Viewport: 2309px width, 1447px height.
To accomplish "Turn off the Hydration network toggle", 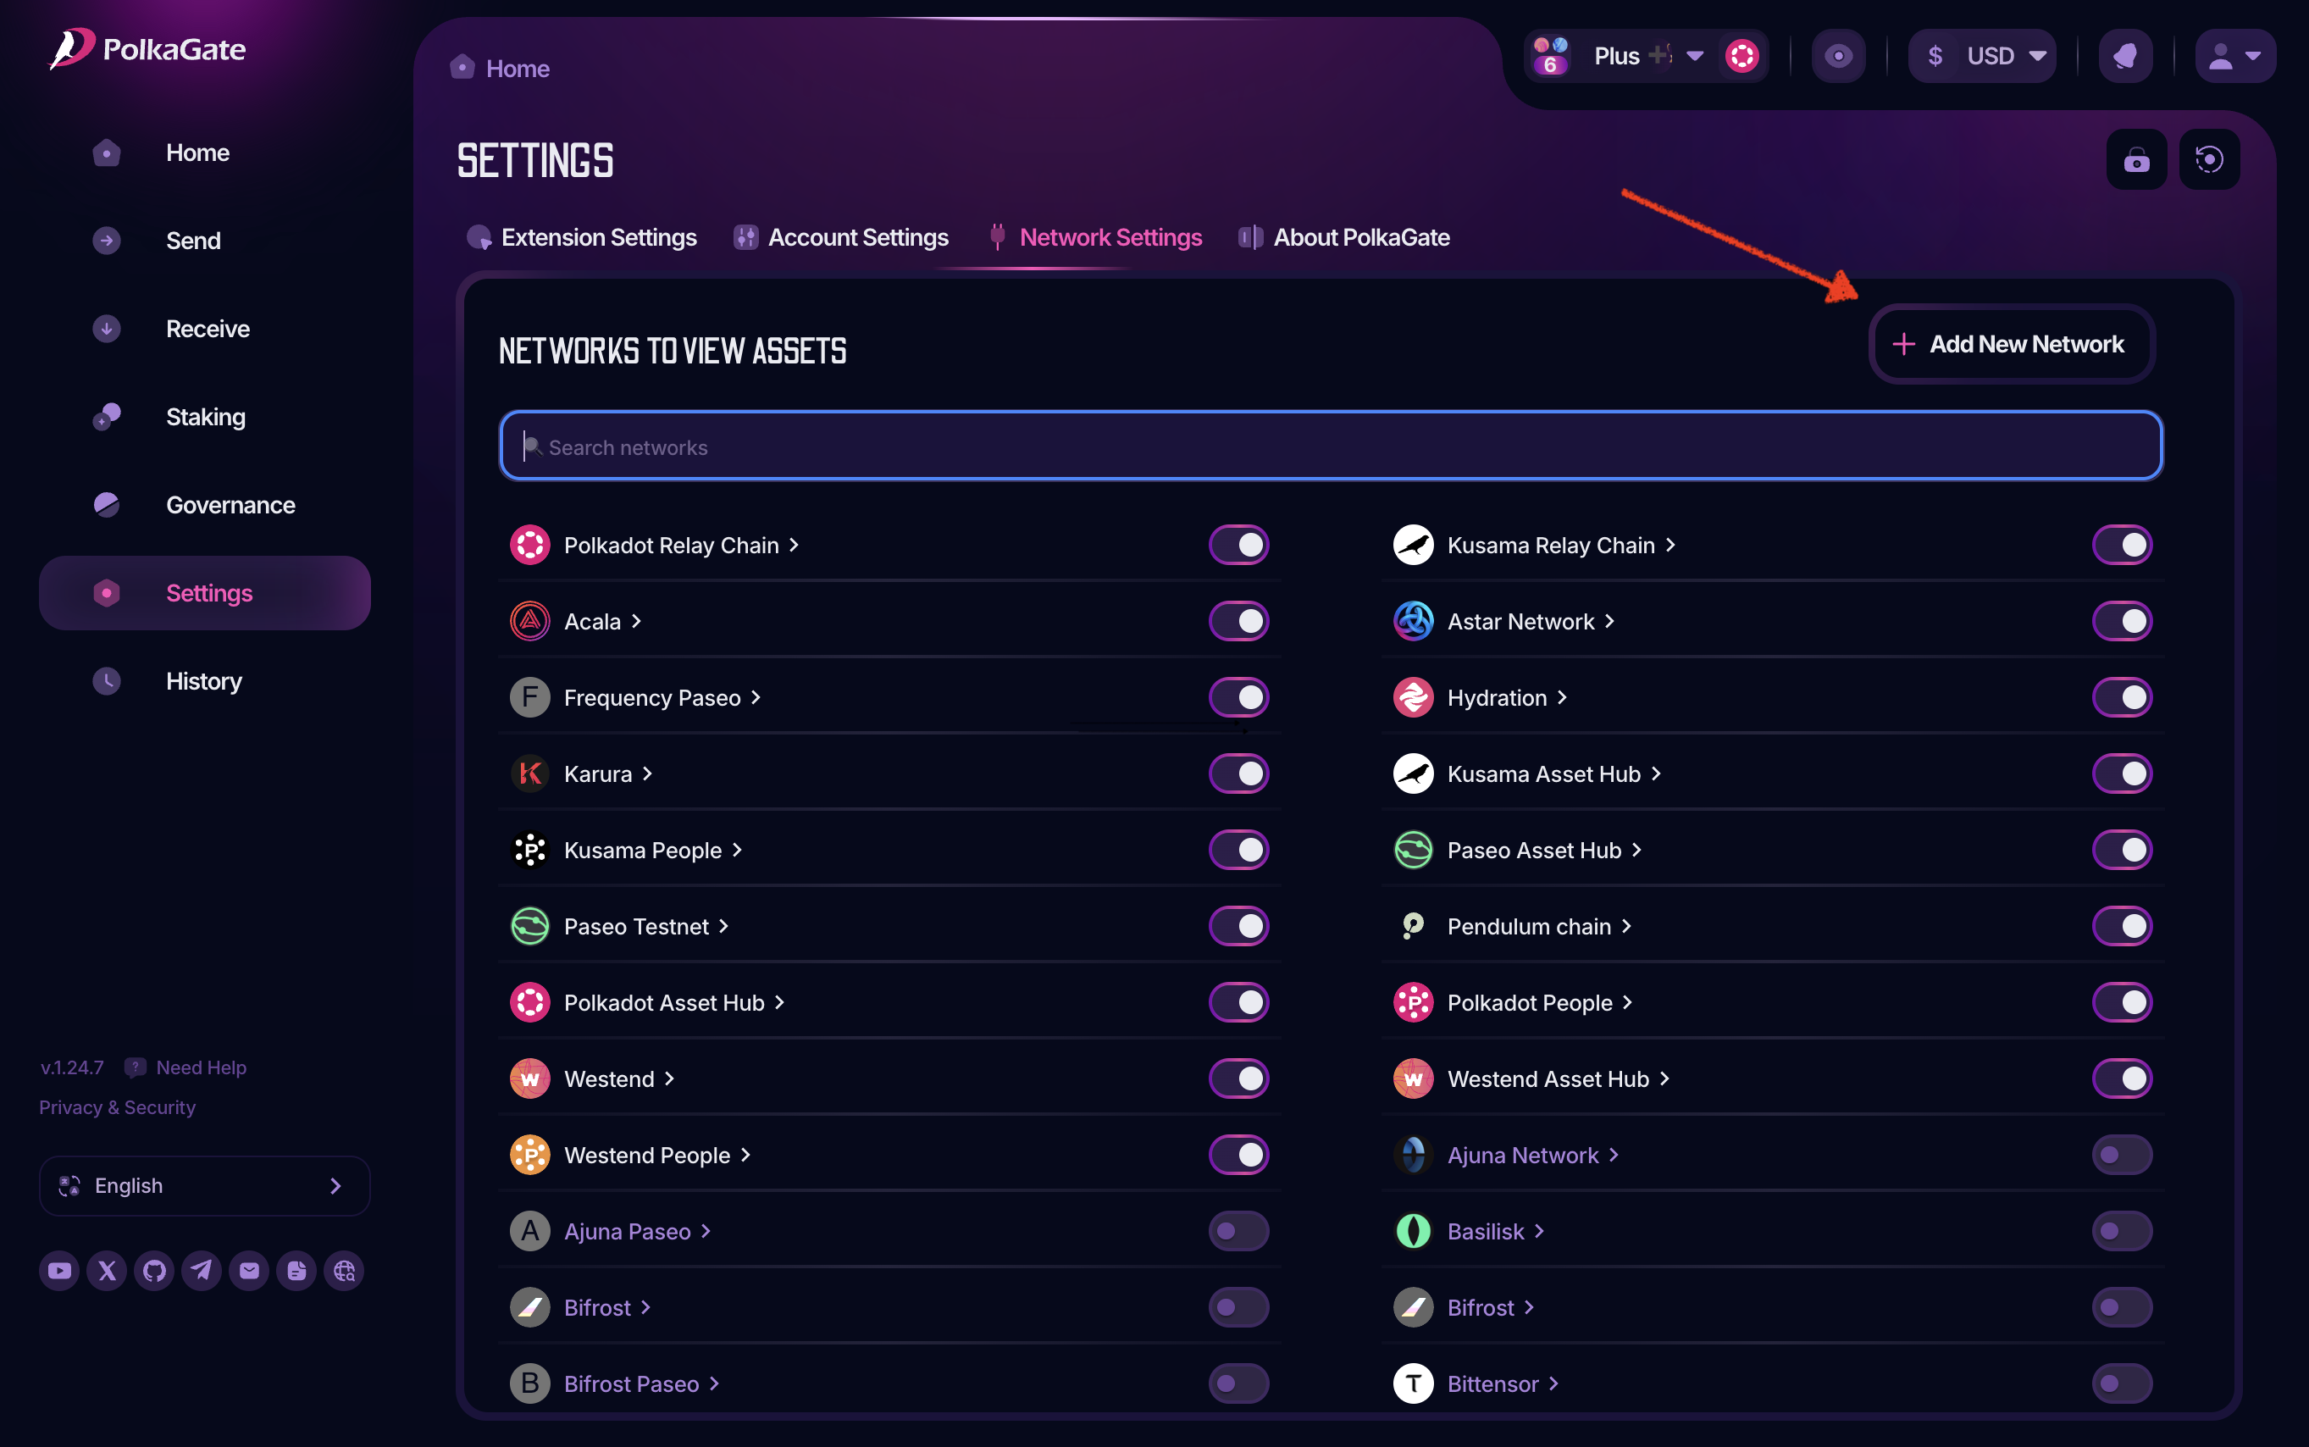I will [x=2122, y=698].
